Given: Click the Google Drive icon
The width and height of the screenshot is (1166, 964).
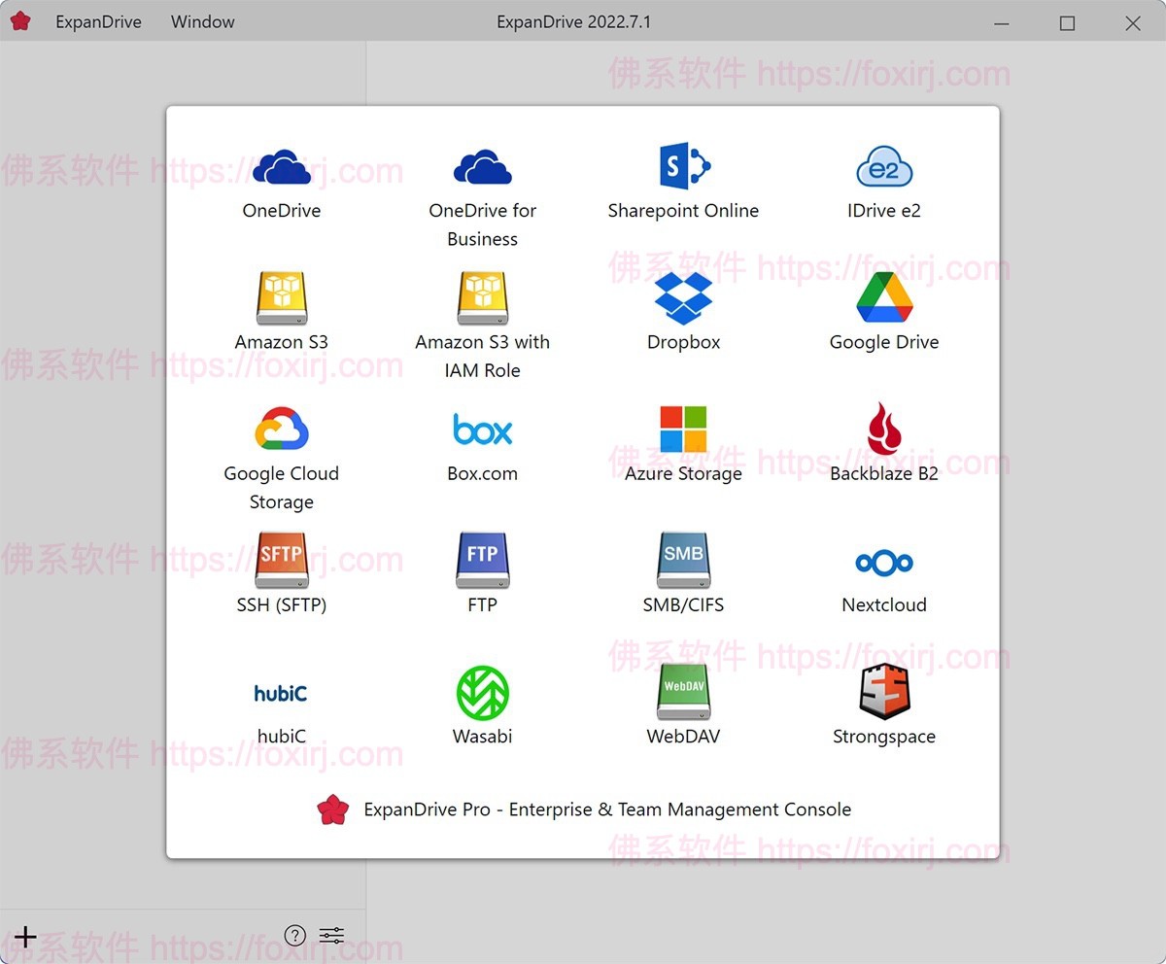Looking at the screenshot, I should pyautogui.click(x=883, y=296).
